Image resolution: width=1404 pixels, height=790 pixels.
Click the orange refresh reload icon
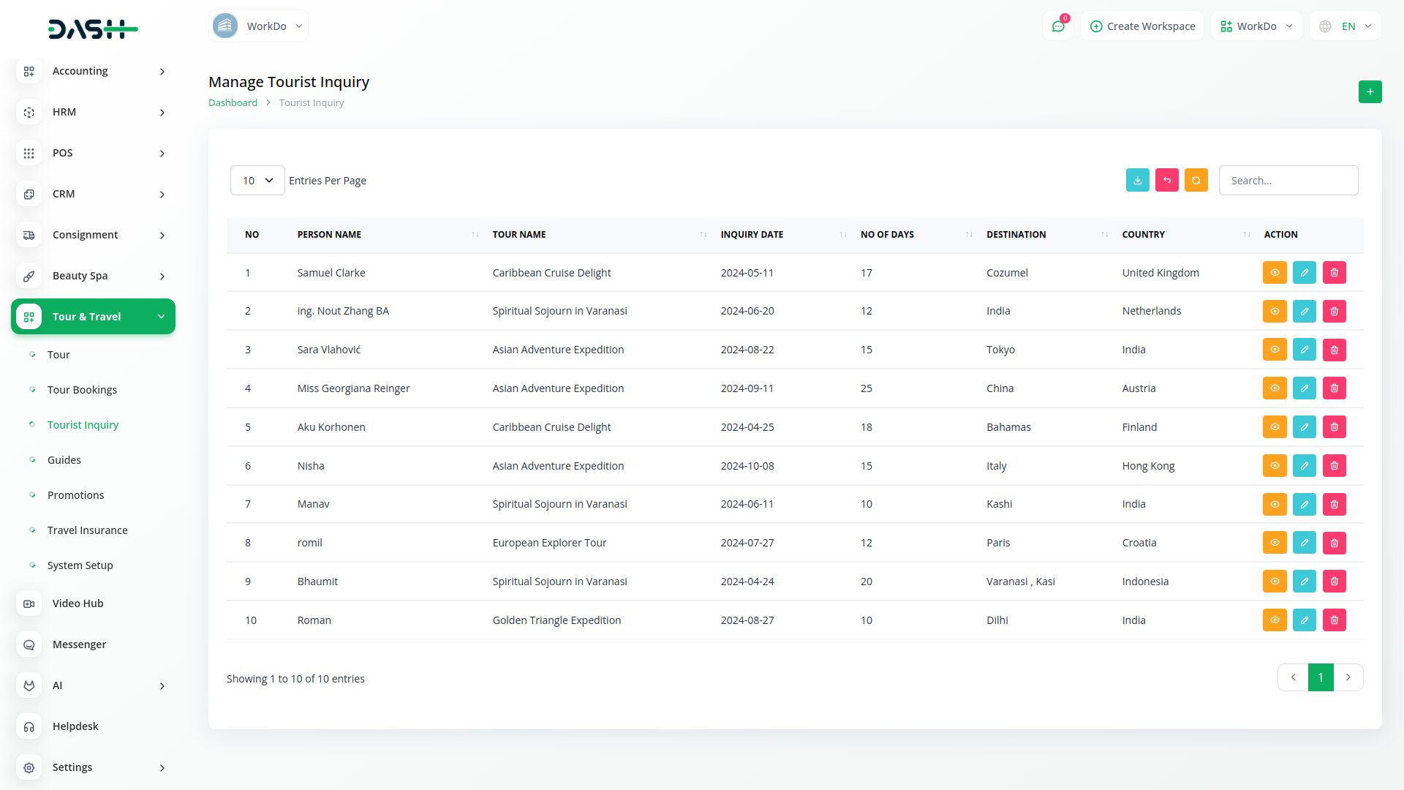coord(1196,181)
